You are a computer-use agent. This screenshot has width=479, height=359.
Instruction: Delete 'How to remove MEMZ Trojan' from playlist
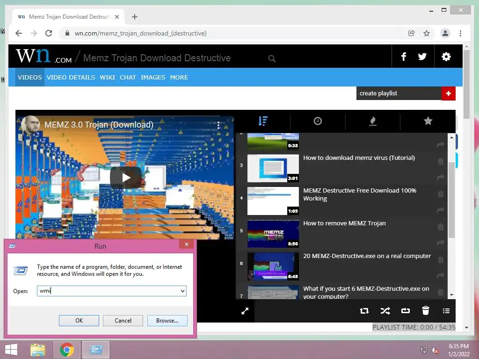[440, 227]
